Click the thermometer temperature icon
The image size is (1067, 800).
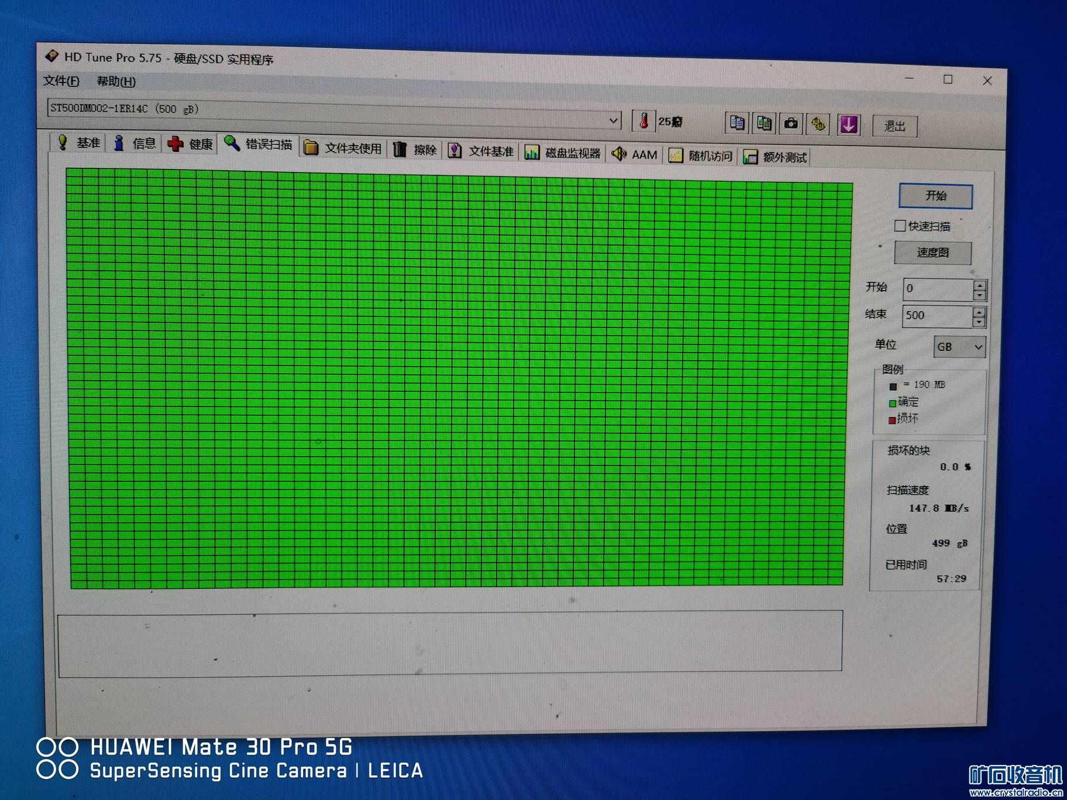(643, 121)
